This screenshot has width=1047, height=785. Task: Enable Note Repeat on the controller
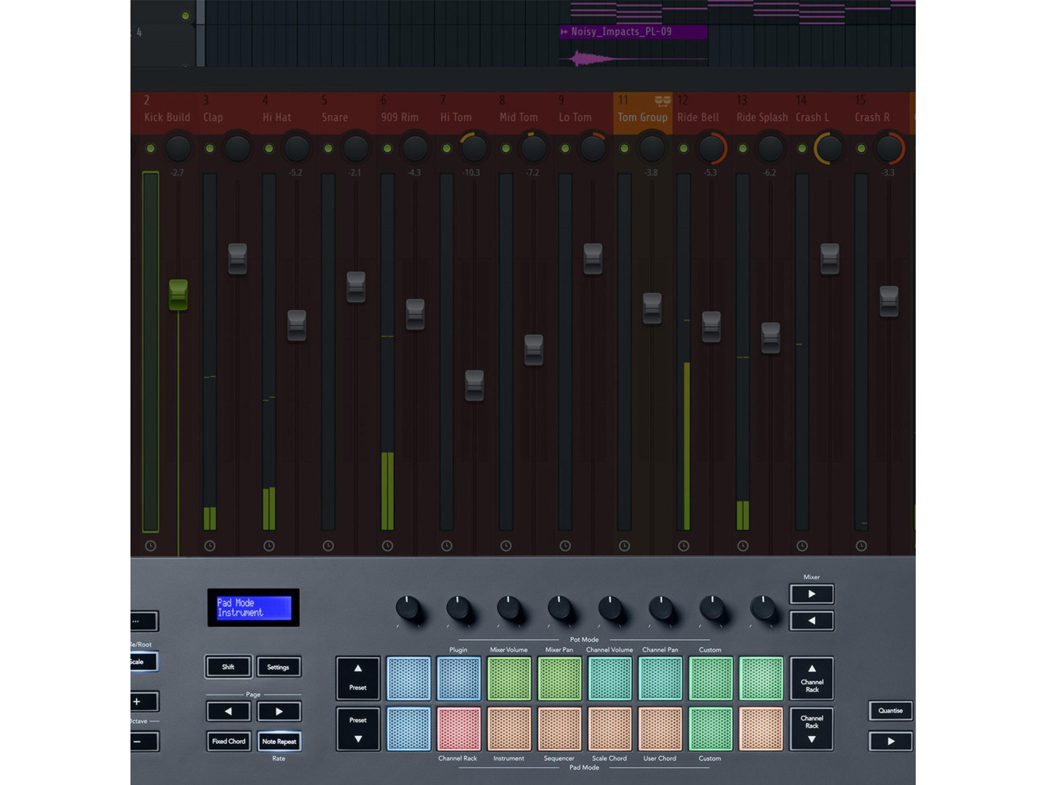[x=279, y=741]
